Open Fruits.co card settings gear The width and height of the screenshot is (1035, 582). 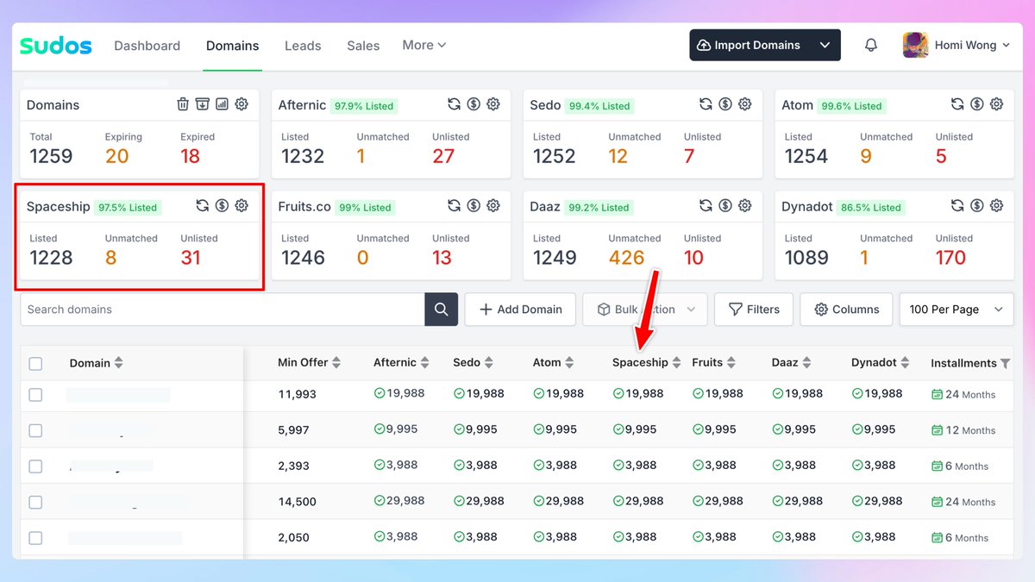click(x=493, y=206)
